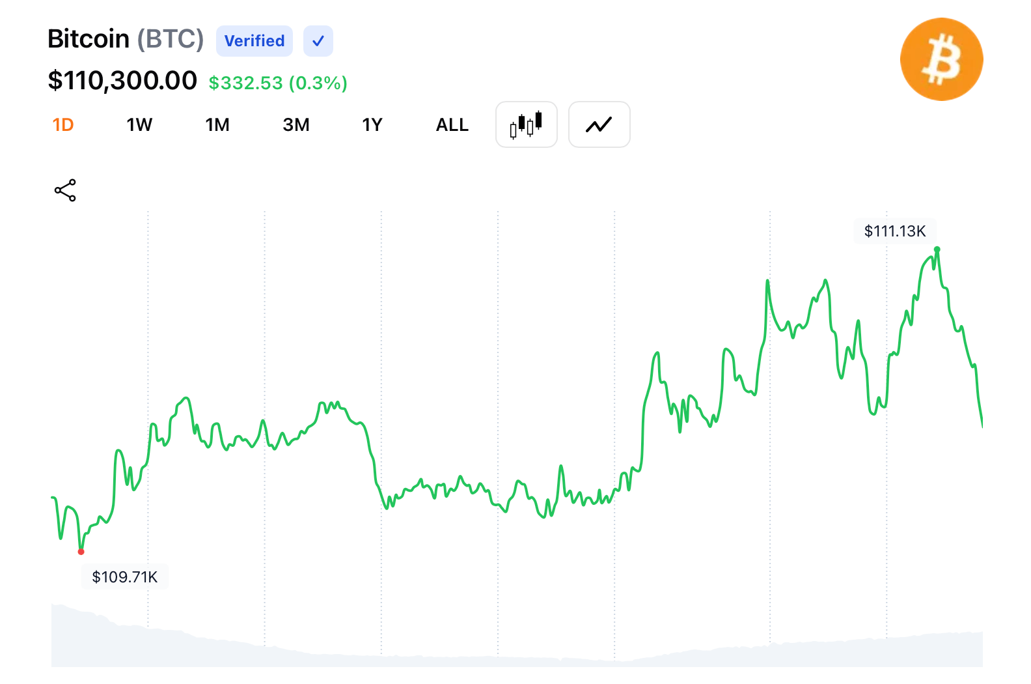
Task: Click the green $332.53 (0.3%) change
Action: point(278,83)
